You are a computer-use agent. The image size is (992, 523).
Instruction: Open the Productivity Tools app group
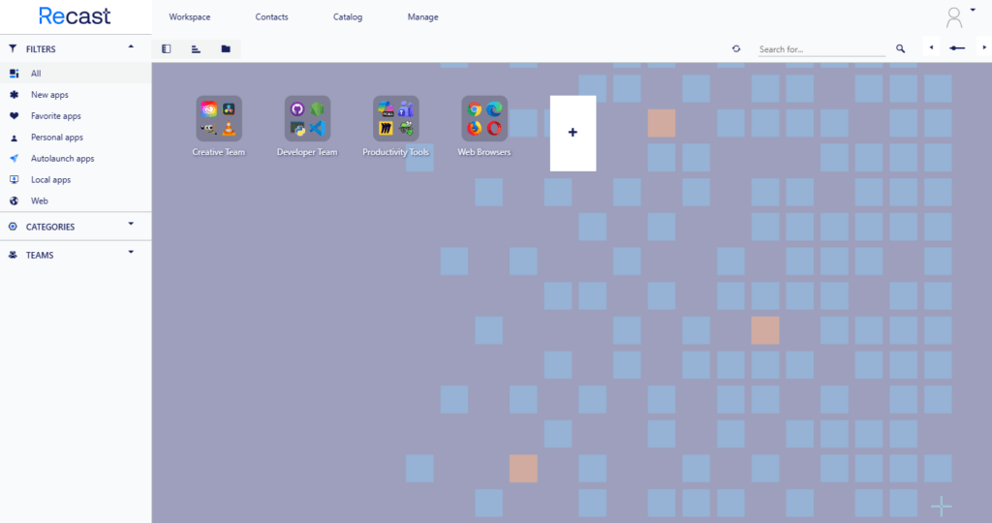(396, 127)
